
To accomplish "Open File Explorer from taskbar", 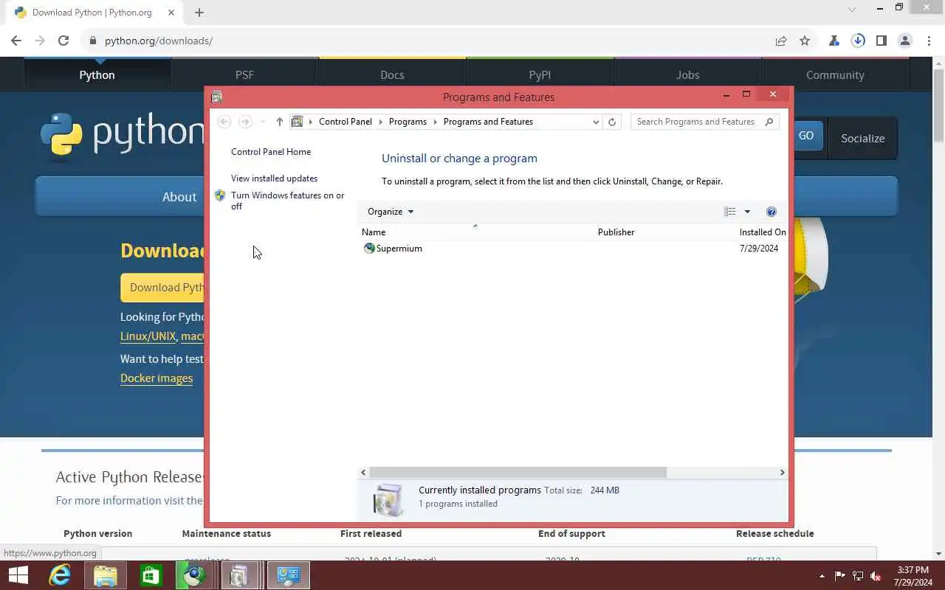I will click(x=105, y=575).
